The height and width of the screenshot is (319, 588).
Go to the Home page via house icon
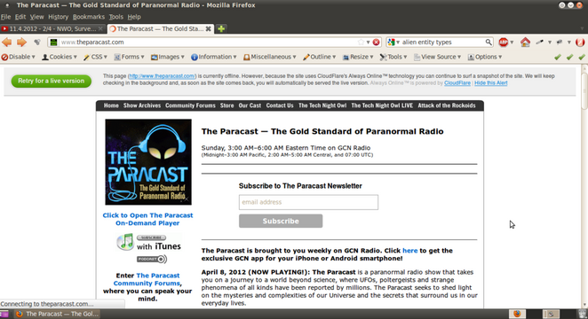click(525, 42)
